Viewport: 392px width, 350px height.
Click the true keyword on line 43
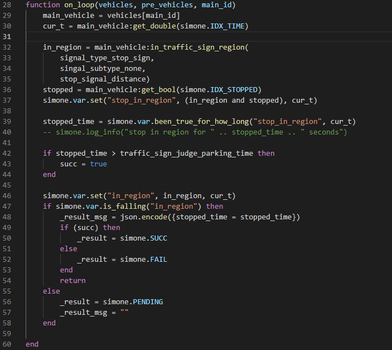coord(98,164)
